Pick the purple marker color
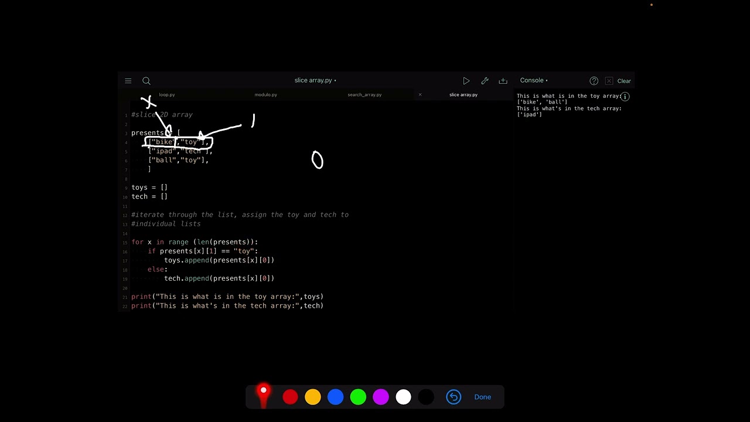Viewport: 750px width, 422px height. [381, 397]
